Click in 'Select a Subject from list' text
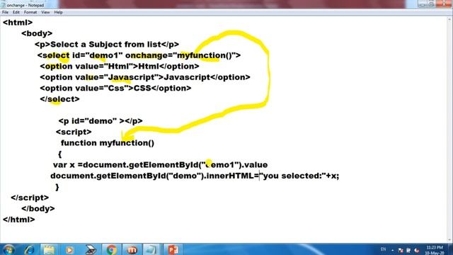The height and width of the screenshot is (255, 453). coord(105,44)
